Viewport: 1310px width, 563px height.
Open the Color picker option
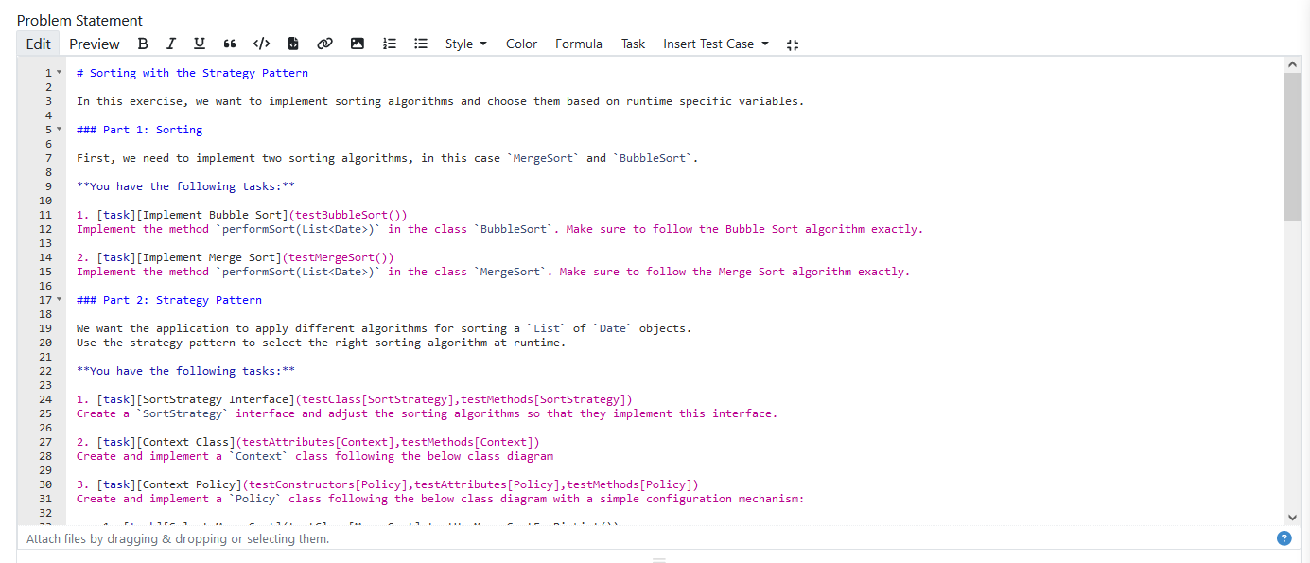pos(521,44)
